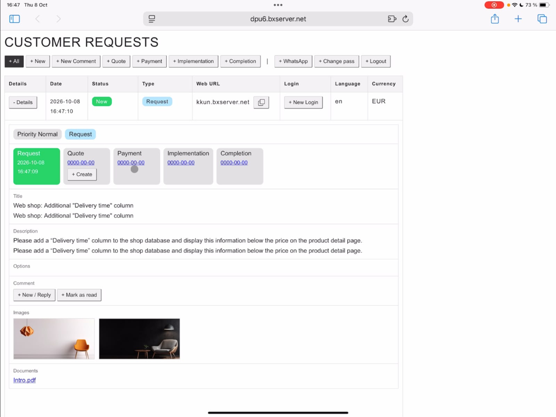
Task: Tap the Safari share icon
Action: 495,19
